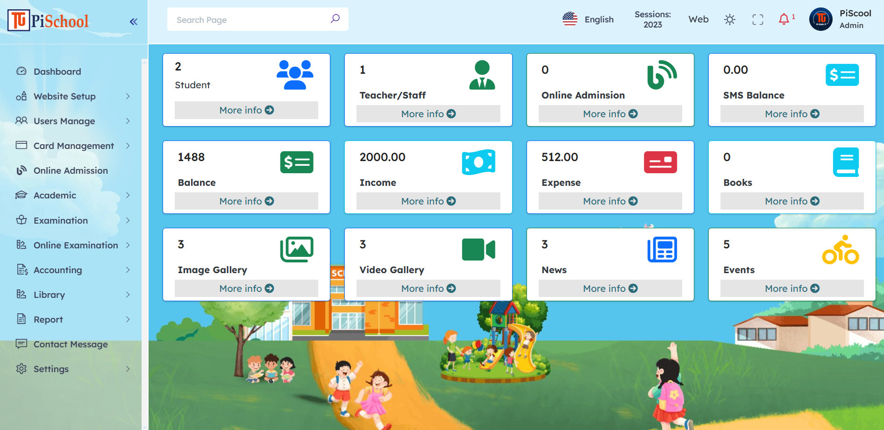The image size is (884, 430).
Task: Open Online Admission menu item
Action: click(x=71, y=170)
